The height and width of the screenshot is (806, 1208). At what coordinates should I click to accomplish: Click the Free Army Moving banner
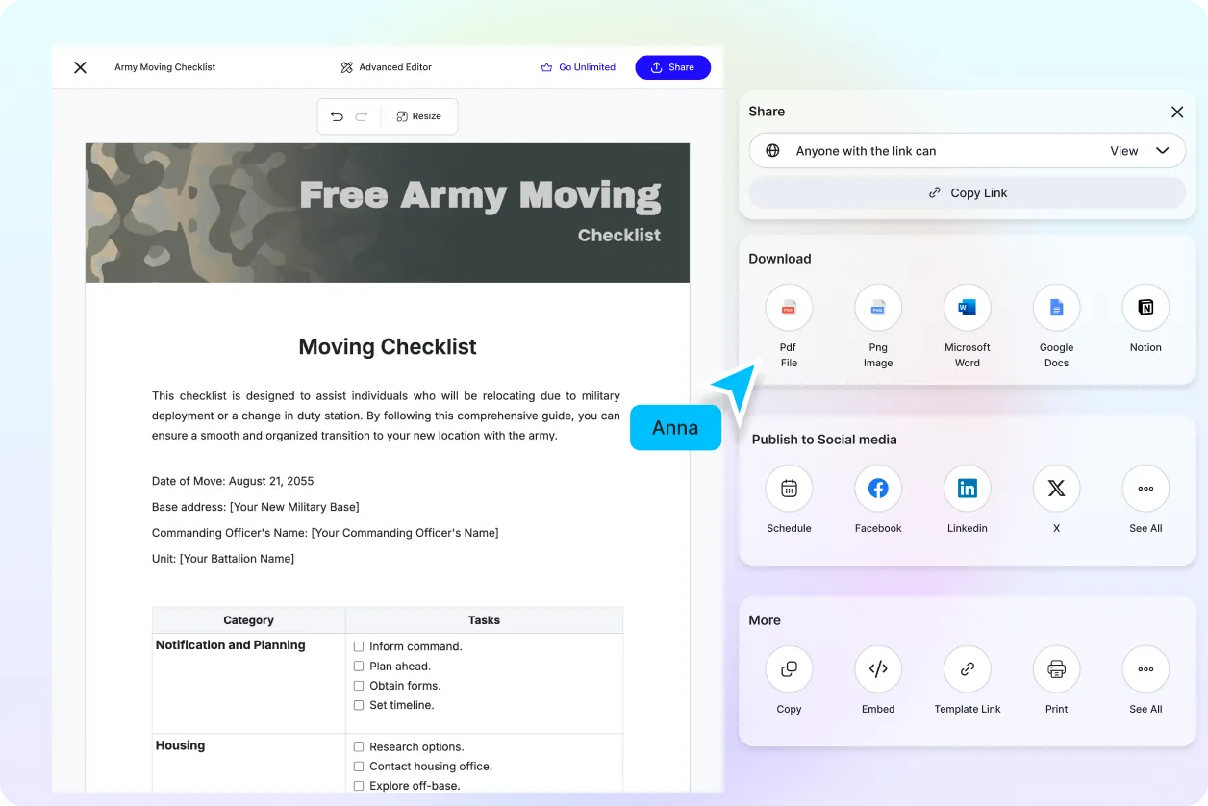(388, 213)
